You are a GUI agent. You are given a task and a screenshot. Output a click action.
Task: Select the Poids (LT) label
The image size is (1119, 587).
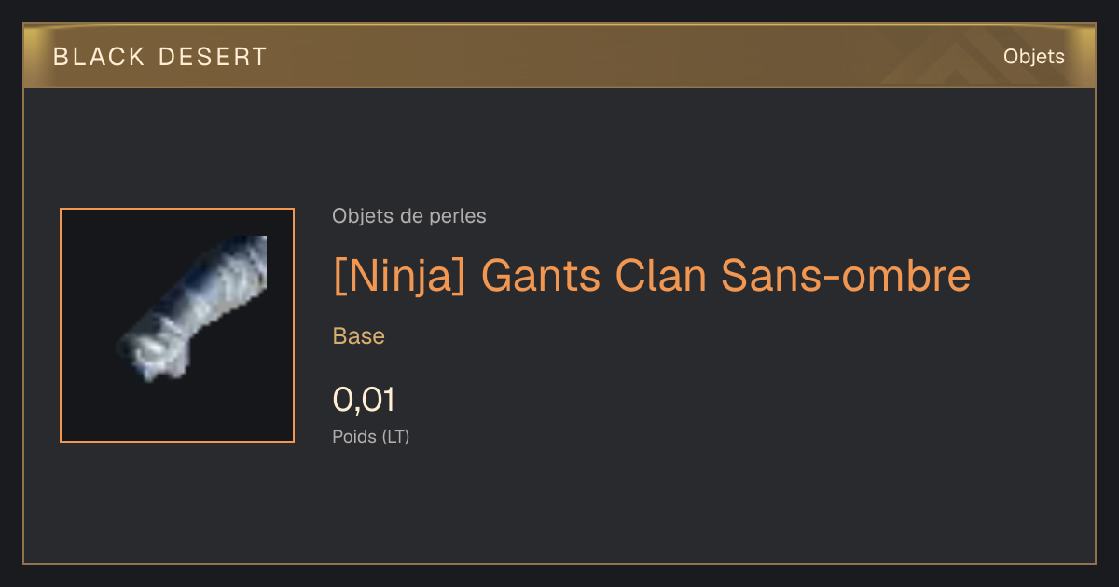[x=371, y=436]
